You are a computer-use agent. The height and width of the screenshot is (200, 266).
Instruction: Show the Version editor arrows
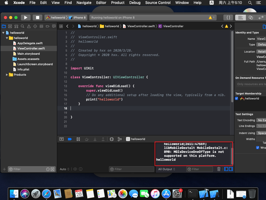[261, 18]
